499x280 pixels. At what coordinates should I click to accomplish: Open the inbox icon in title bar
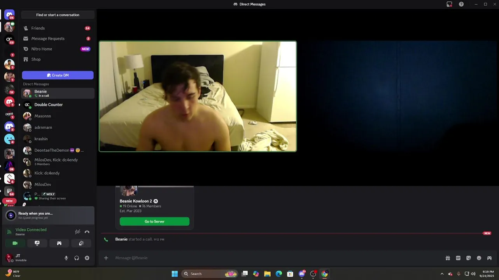coord(449,4)
